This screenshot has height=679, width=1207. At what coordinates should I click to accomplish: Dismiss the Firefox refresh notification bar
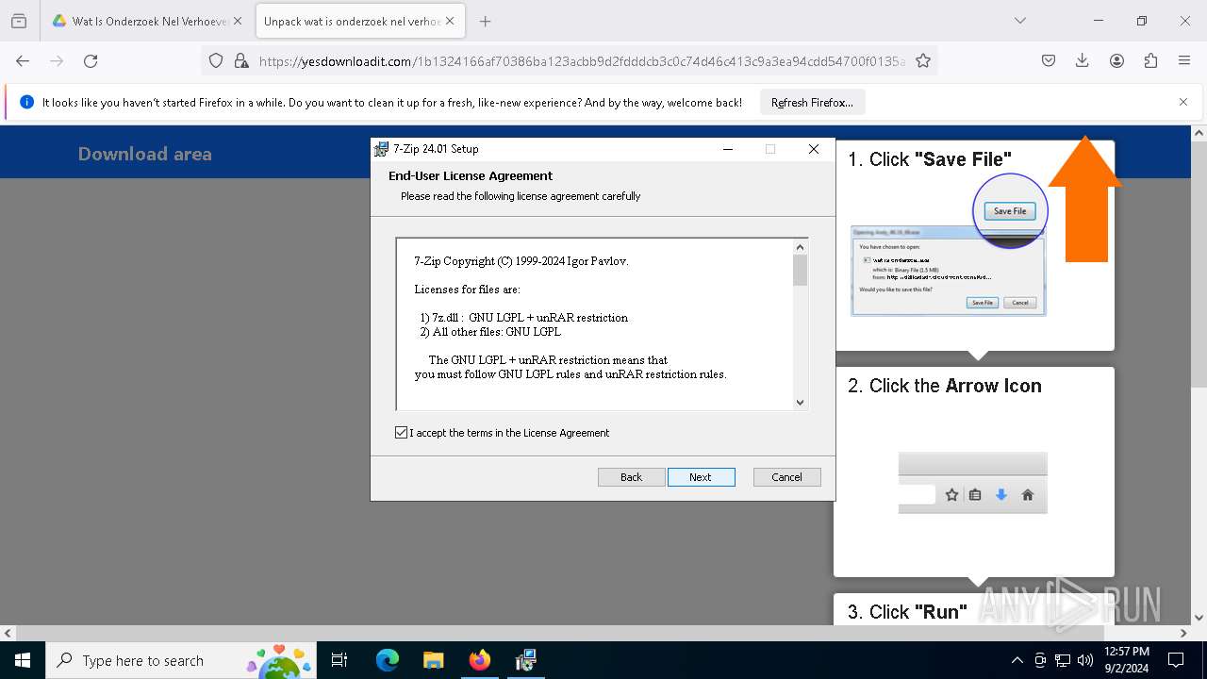click(x=1183, y=102)
